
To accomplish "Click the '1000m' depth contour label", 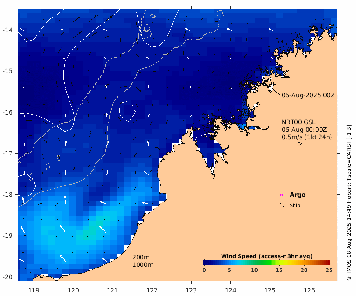I will point(143,265).
